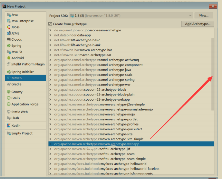Expand lift-archetype-basic node
This screenshot has height=179, width=222.
click(x=50, y=40)
